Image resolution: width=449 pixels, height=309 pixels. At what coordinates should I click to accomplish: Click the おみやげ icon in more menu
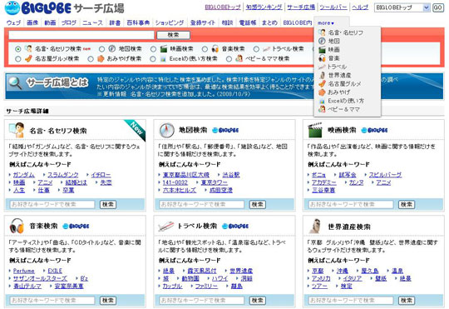click(x=322, y=92)
